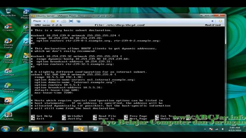Click the 'range 10.5.5.10 192.1.30;' line
Image resolution: width=246 pixels, height=138 pixels.
[x=59, y=77]
